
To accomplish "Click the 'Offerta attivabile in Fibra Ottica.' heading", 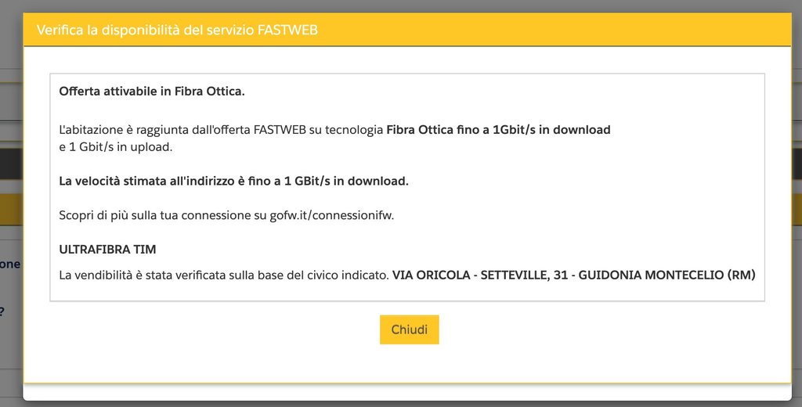I will 152,92.
